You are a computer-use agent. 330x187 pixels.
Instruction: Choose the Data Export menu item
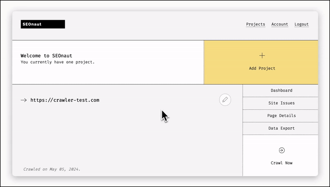[x=280, y=128]
